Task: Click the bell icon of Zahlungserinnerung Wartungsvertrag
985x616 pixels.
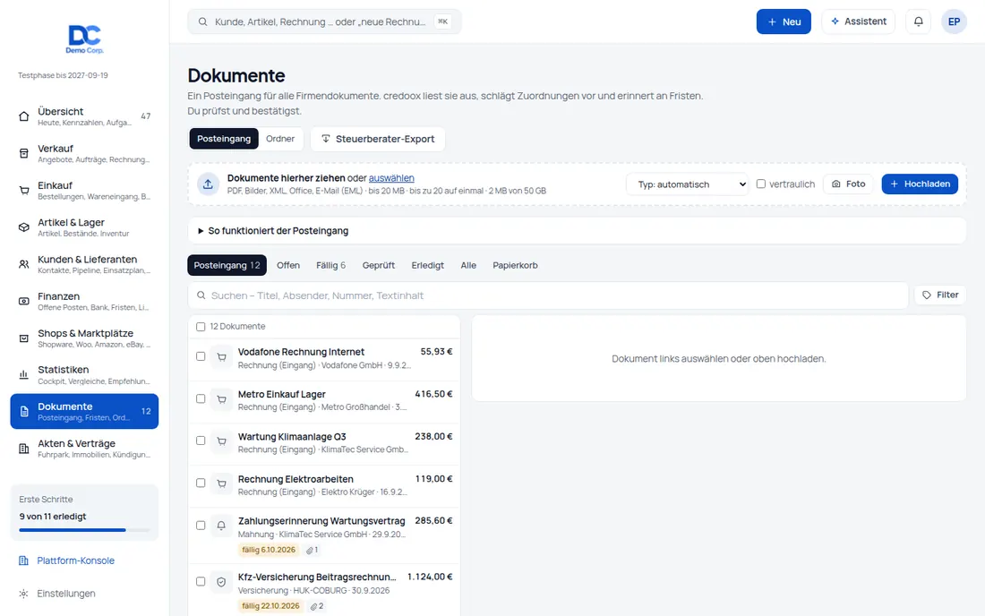Action: [x=222, y=526]
